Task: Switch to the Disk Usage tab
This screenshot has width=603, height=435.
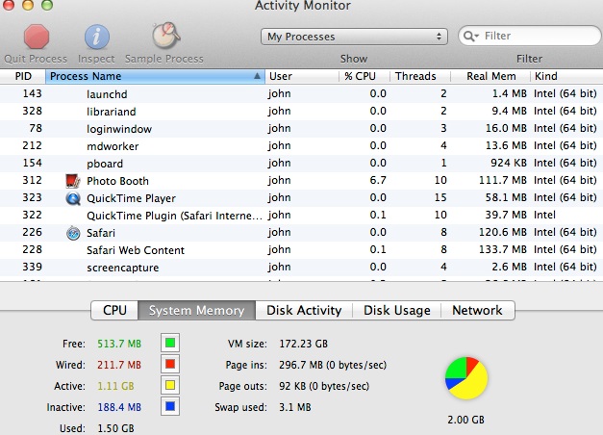Action: 397,310
